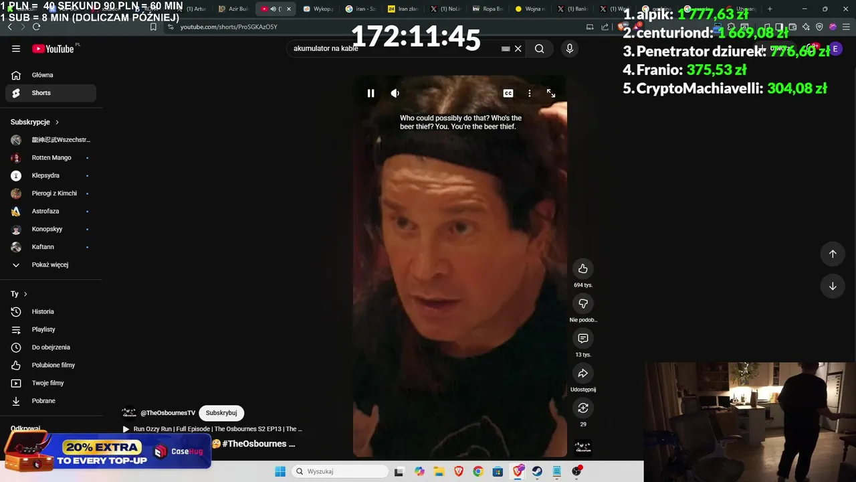Close the active YouTube browser tab
This screenshot has width=856, height=482.
coord(289,9)
